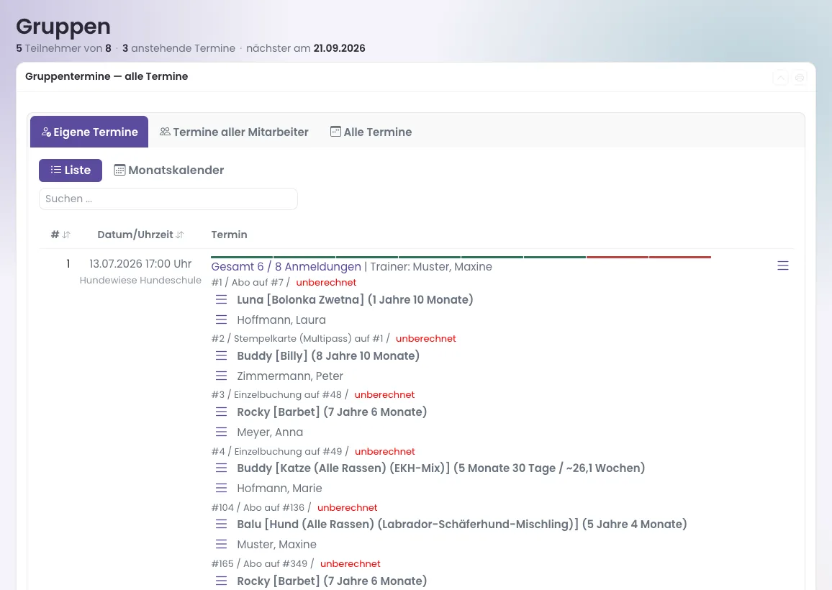Focus the Suchen search field

[x=168, y=199]
